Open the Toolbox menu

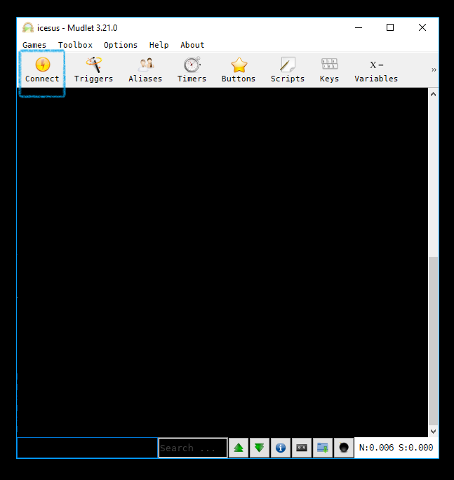[x=75, y=45]
